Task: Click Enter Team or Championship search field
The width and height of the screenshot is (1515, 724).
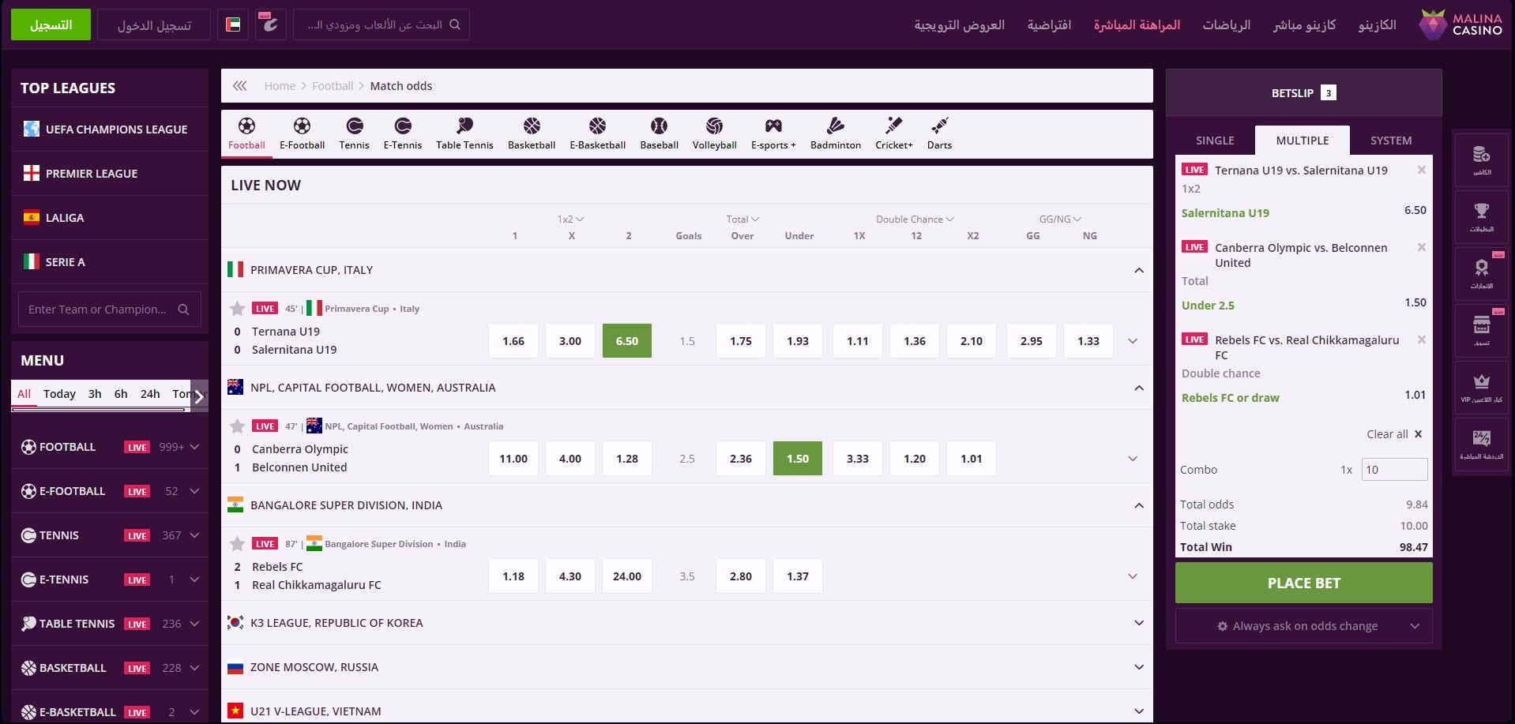Action: coord(110,309)
